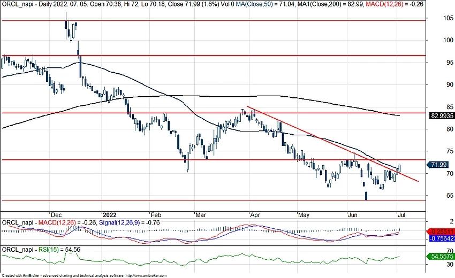
Task: Select the red descending trendline from April
Action: pos(332,144)
